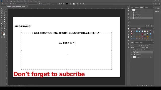
Task: Cancel current text edits
Action: point(77,4)
